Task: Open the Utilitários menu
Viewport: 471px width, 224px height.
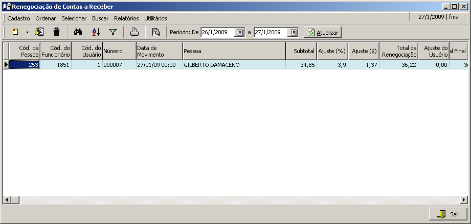Action: [155, 18]
